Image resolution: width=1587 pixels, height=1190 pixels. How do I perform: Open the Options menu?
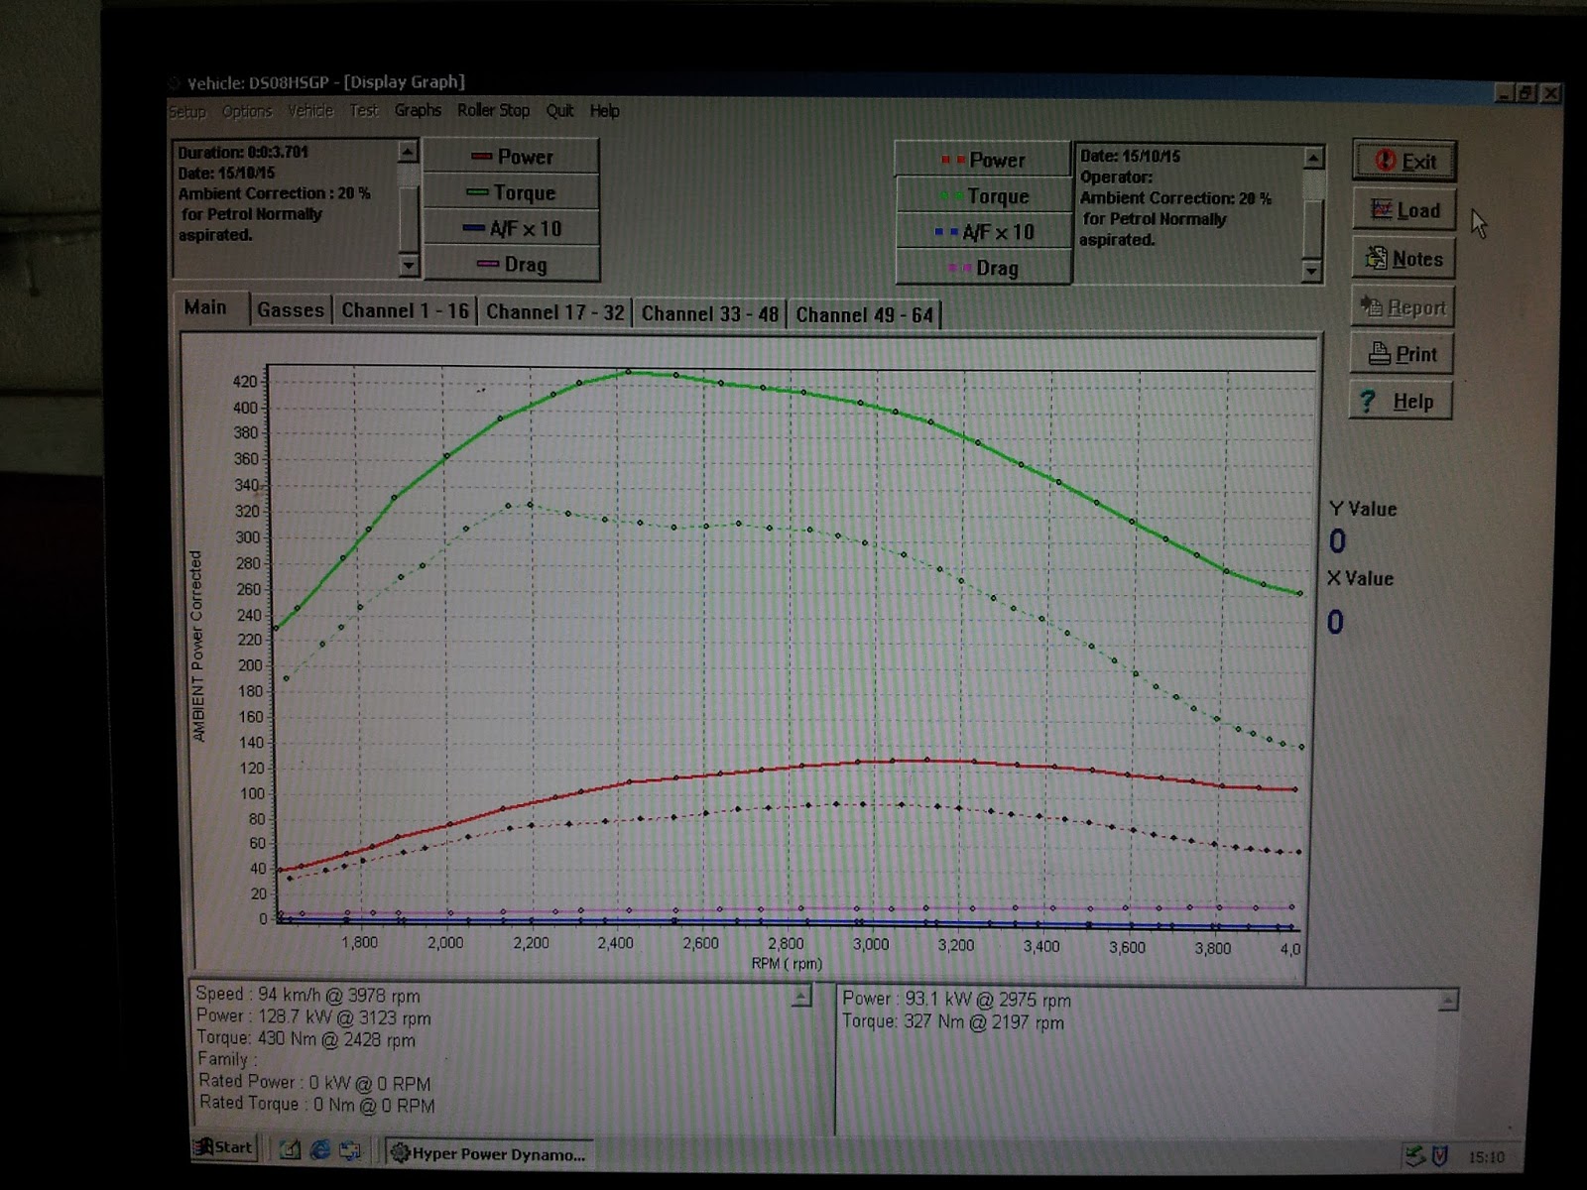(247, 111)
